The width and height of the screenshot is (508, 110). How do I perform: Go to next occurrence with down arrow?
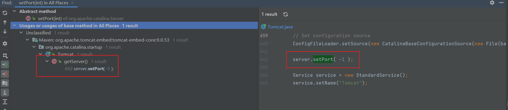pyautogui.click(x=5, y=32)
